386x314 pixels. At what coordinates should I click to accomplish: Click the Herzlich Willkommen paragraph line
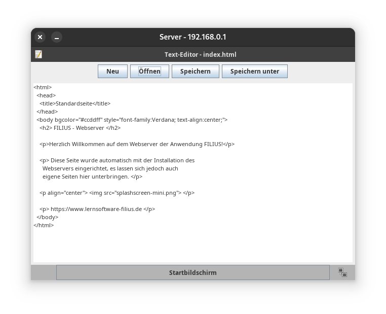pos(137,144)
